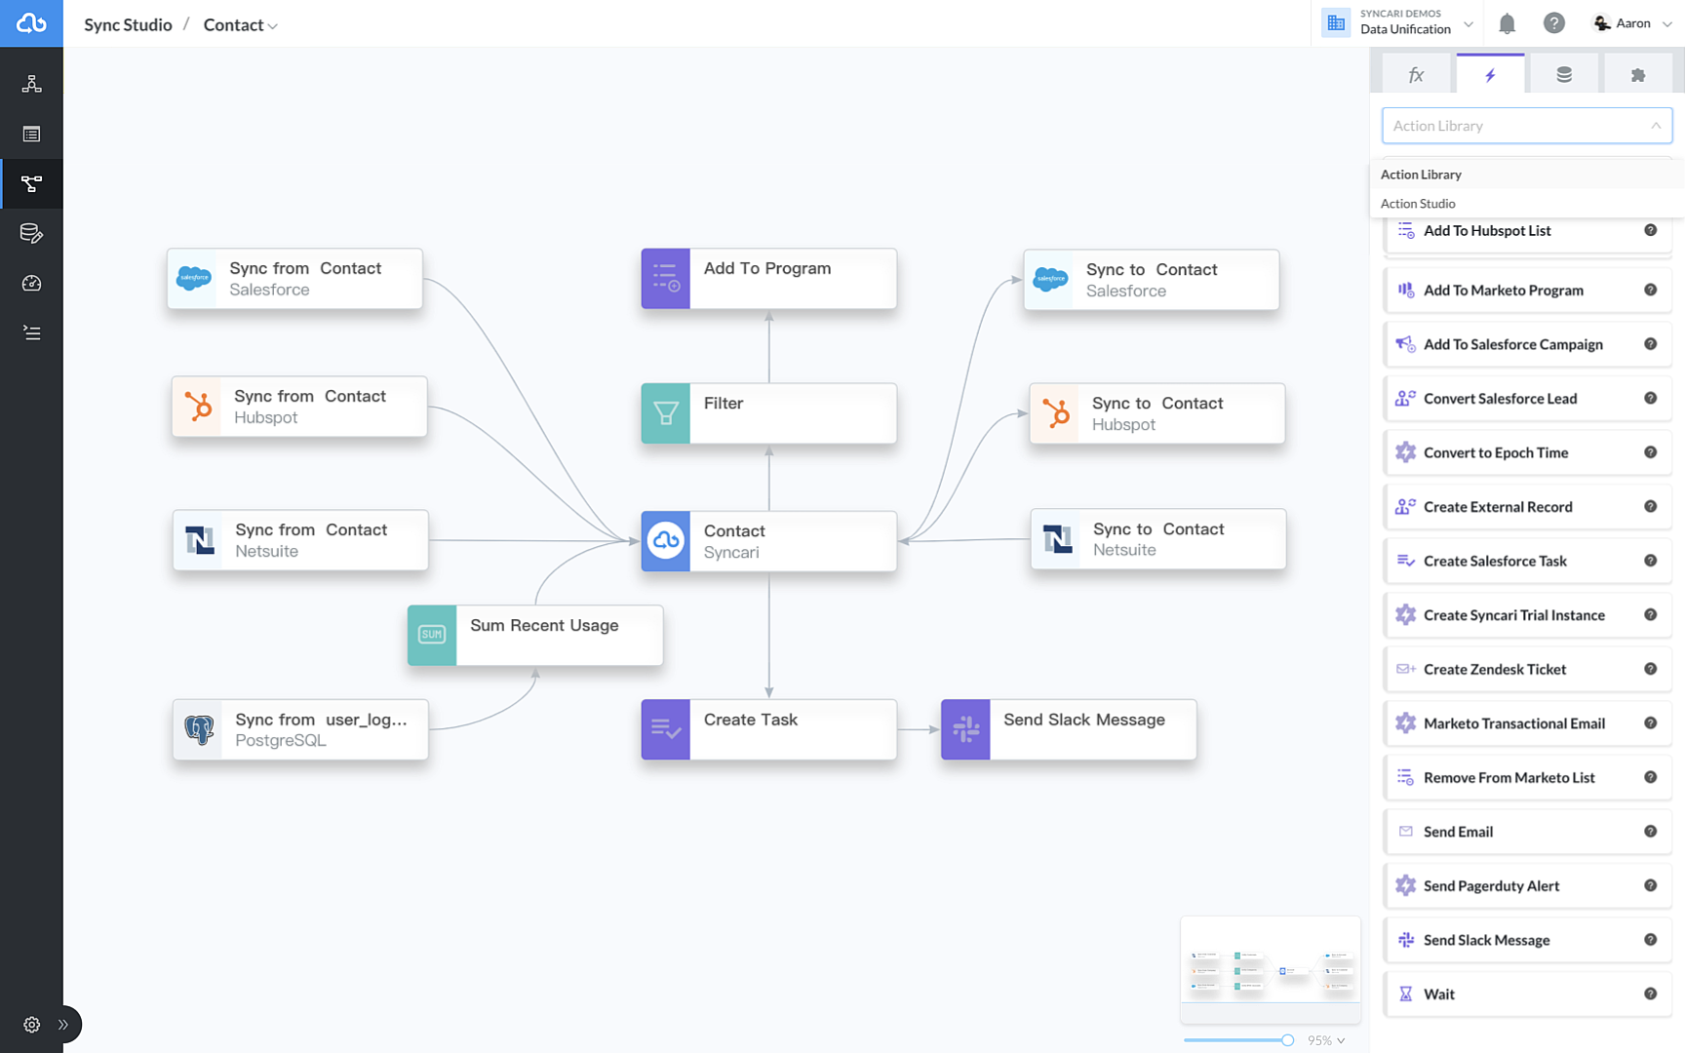
Task: Choose Action Library option in dropdown
Action: pos(1527,175)
